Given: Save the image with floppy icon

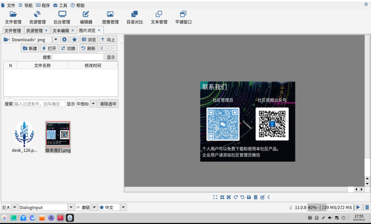Looking at the screenshot, I should 249,197.
